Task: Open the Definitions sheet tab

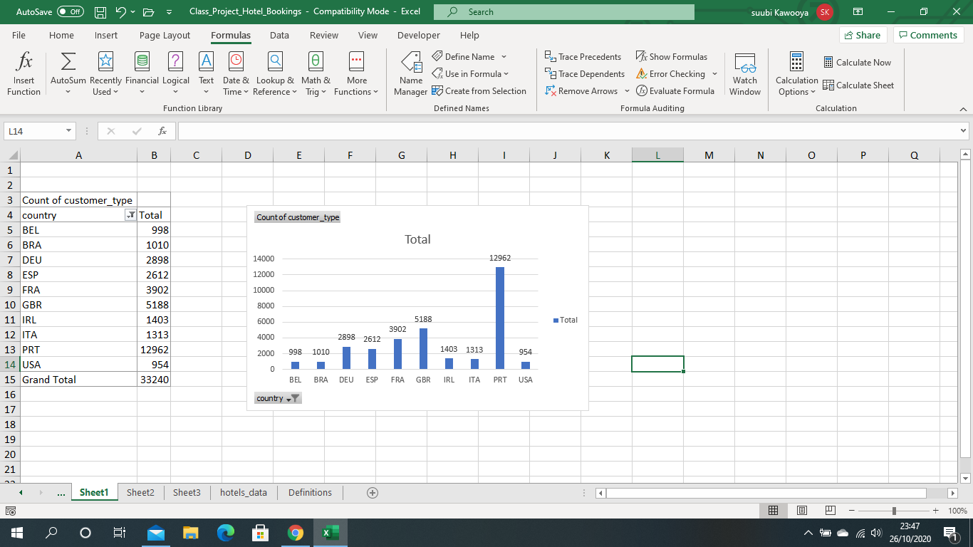Action: click(x=310, y=492)
